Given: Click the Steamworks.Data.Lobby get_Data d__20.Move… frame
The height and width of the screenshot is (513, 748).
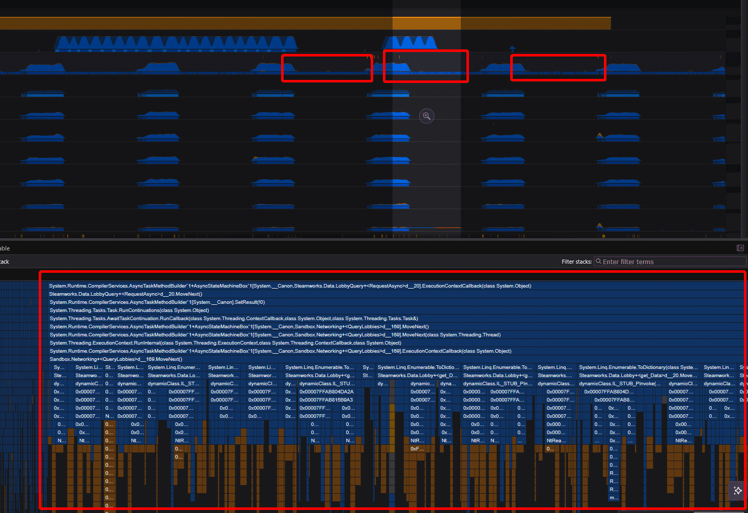Looking at the screenshot, I should click(639, 376).
